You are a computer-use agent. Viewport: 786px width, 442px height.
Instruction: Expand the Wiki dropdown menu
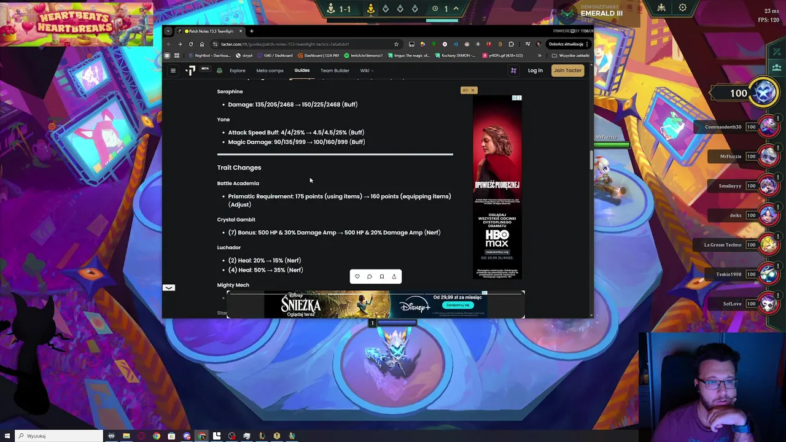pos(367,71)
